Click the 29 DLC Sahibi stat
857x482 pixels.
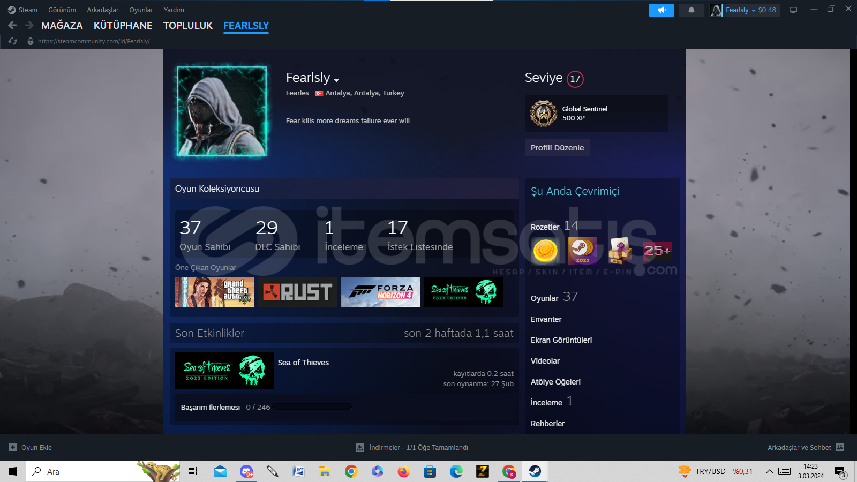click(277, 235)
